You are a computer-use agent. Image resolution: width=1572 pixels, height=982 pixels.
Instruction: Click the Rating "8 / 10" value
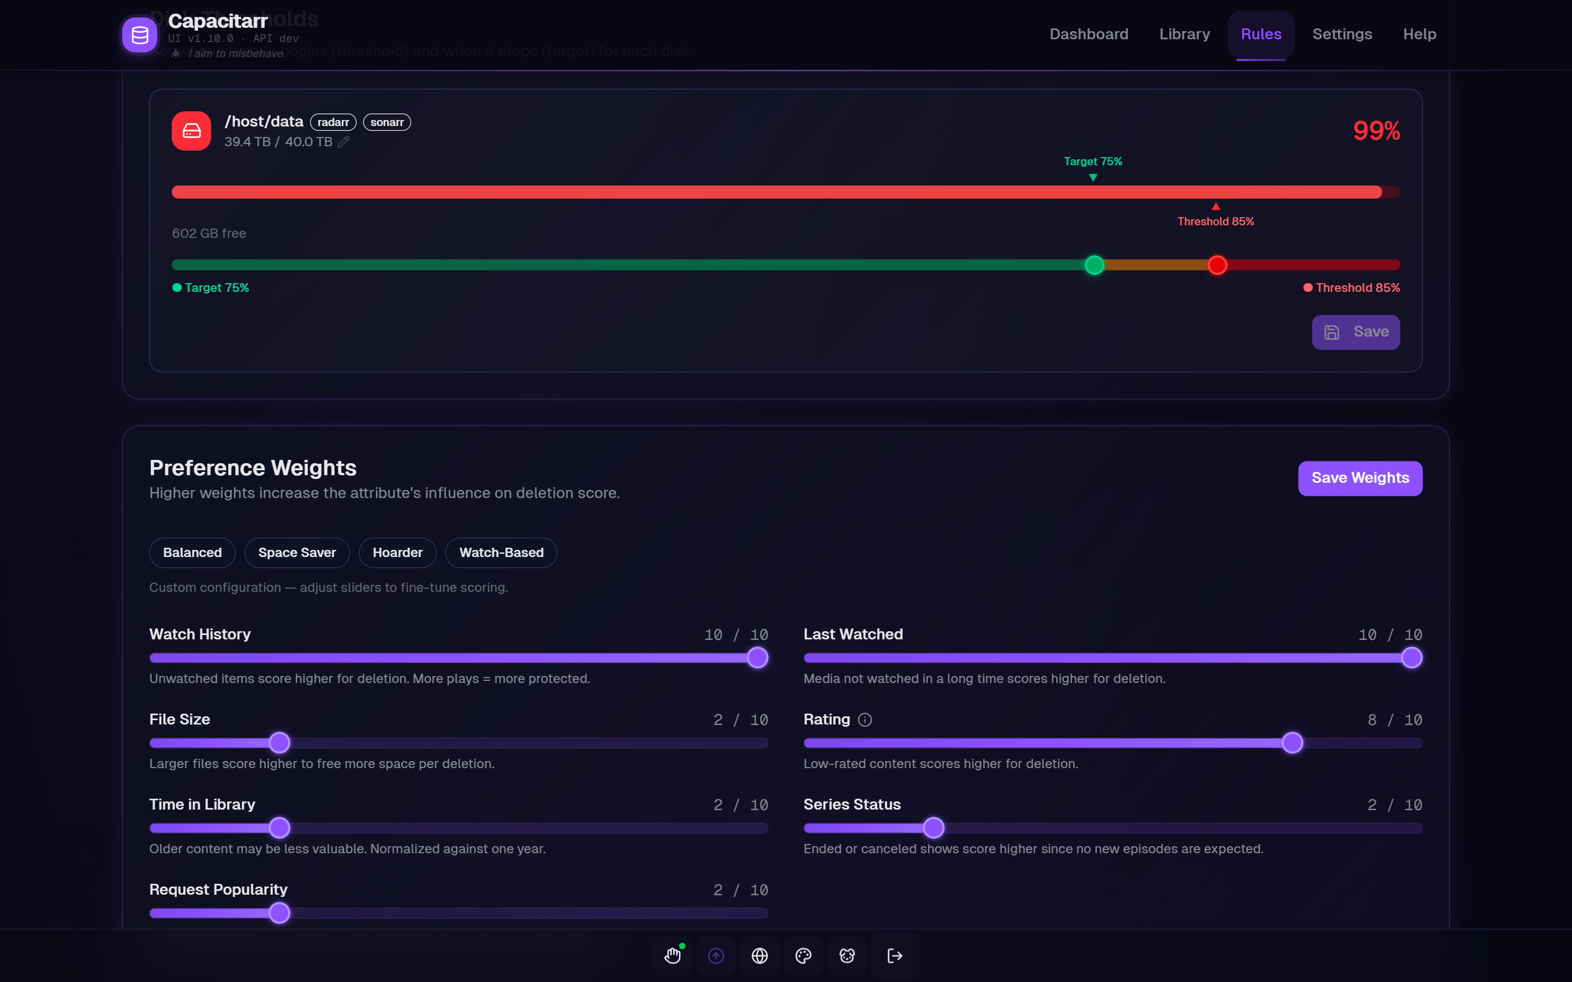click(x=1395, y=720)
